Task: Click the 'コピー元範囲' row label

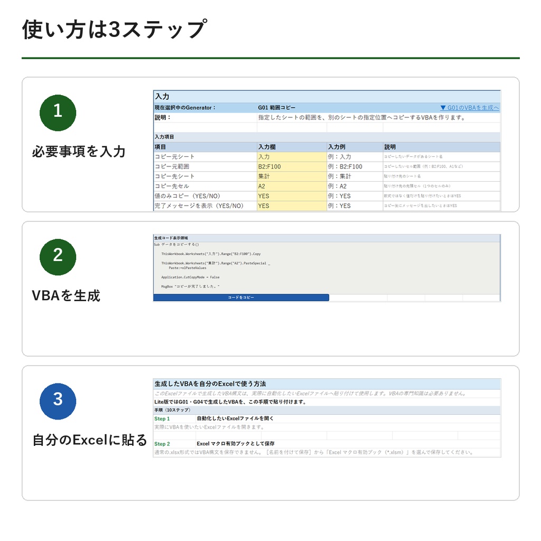Action: pyautogui.click(x=172, y=166)
